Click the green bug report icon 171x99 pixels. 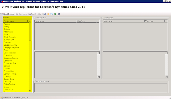coord(55,14)
